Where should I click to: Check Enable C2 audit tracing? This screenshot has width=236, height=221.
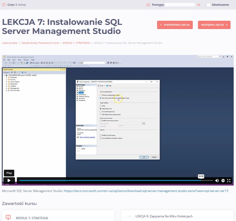(101, 135)
